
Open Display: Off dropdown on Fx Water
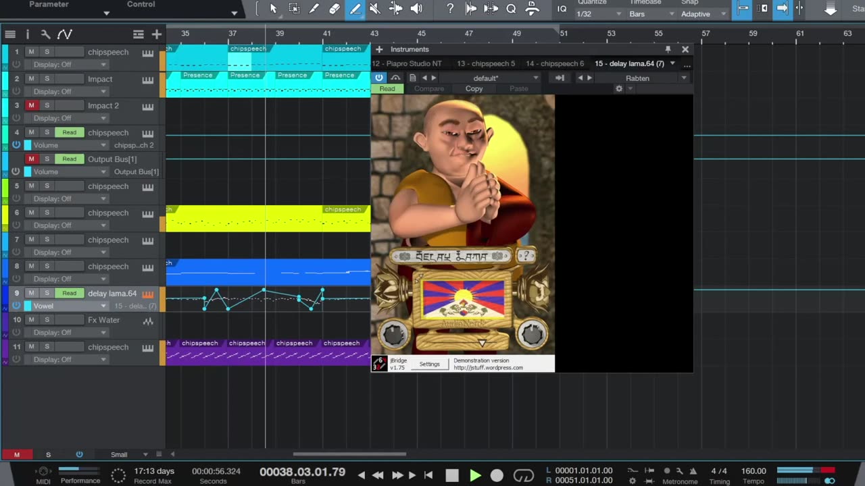click(x=67, y=332)
